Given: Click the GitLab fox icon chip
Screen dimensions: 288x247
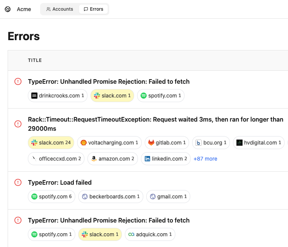Looking at the screenshot, I should coord(151,143).
